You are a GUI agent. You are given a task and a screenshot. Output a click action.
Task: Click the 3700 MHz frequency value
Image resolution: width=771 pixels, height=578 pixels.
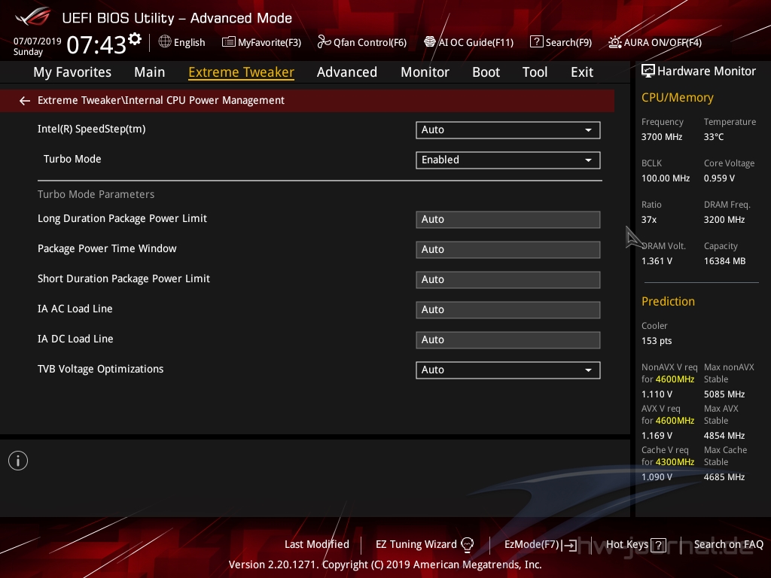[x=661, y=137]
